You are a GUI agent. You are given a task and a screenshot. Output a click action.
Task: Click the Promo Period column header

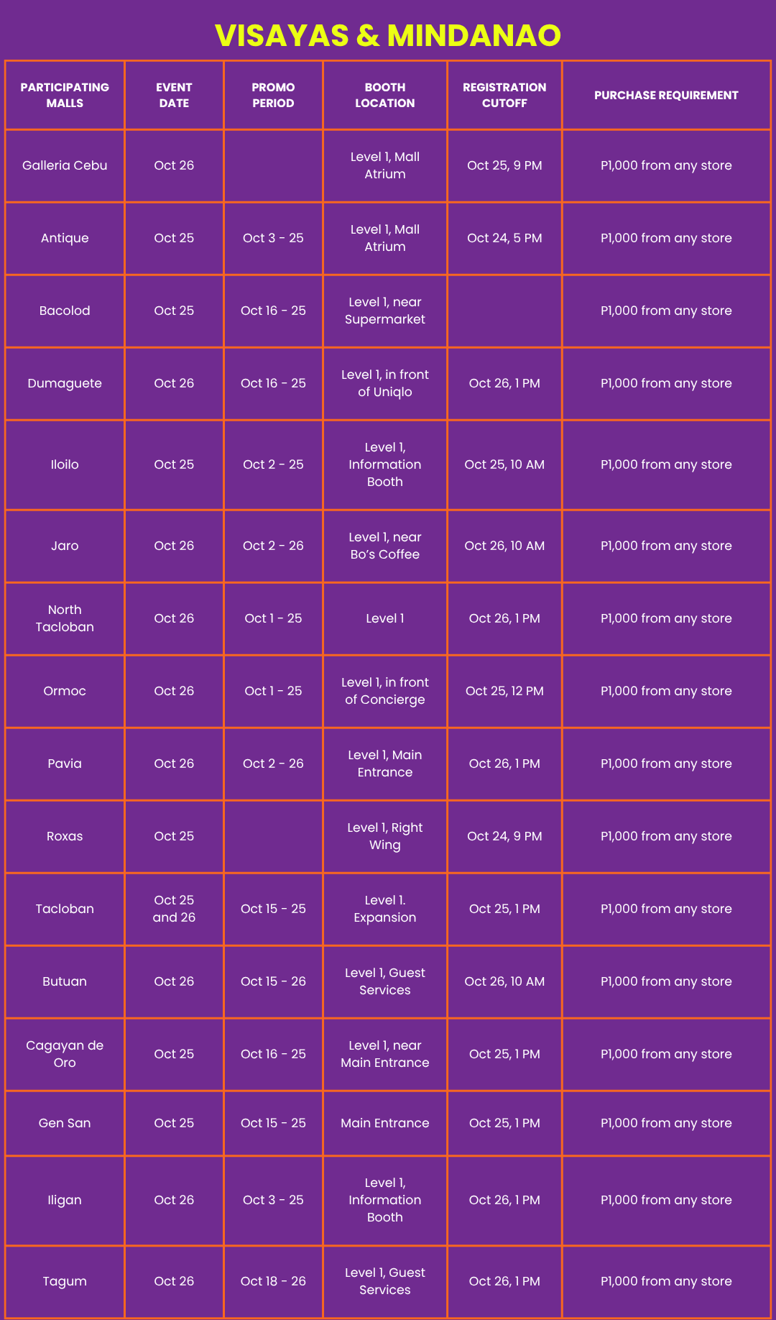[273, 95]
